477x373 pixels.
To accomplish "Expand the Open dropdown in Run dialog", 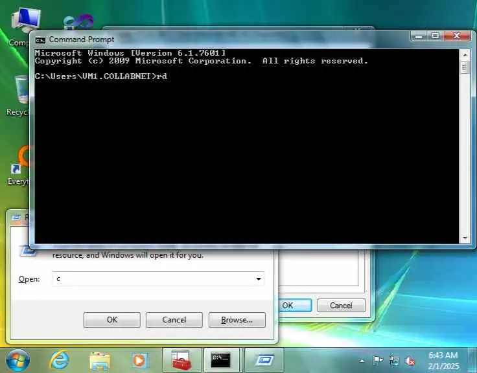I will click(259, 278).
